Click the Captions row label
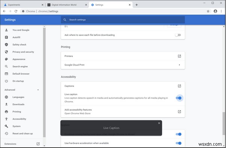This screenshot has height=148, width=226. tap(69, 86)
